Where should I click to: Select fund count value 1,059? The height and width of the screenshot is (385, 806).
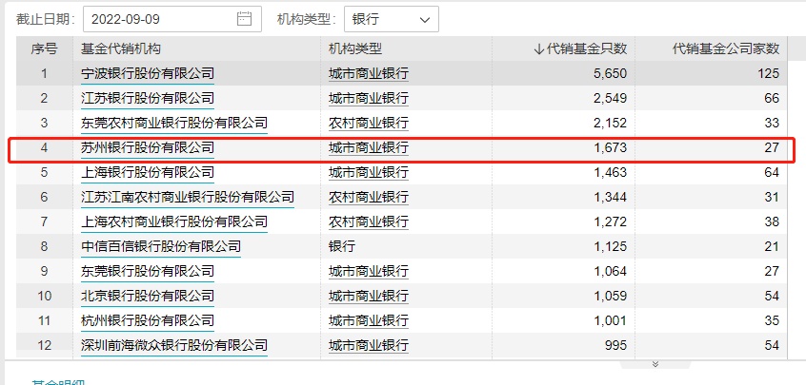610,297
